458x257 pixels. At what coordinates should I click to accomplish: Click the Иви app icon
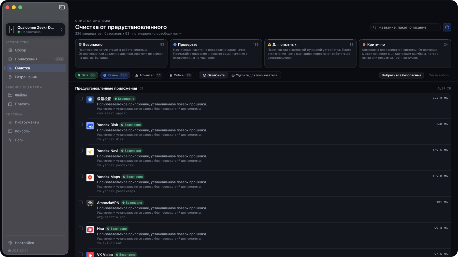coord(90,230)
